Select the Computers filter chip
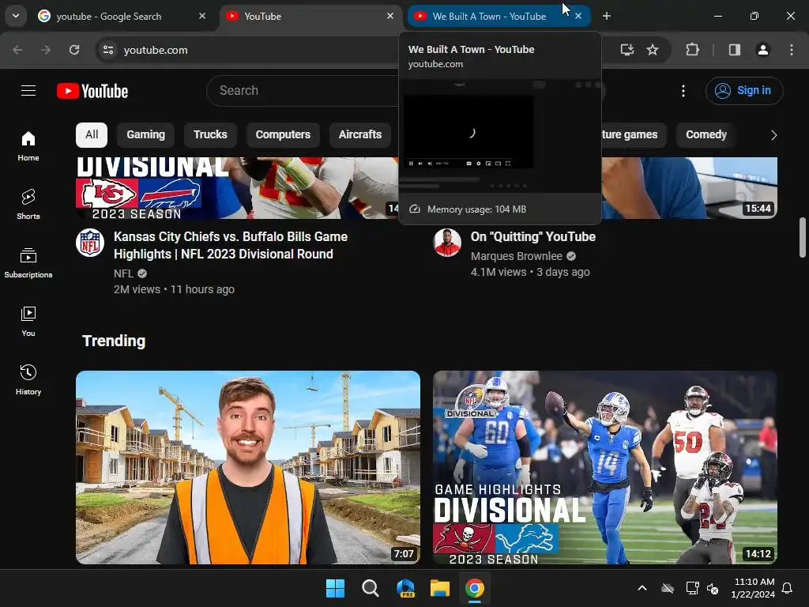This screenshot has height=607, width=809. click(283, 134)
